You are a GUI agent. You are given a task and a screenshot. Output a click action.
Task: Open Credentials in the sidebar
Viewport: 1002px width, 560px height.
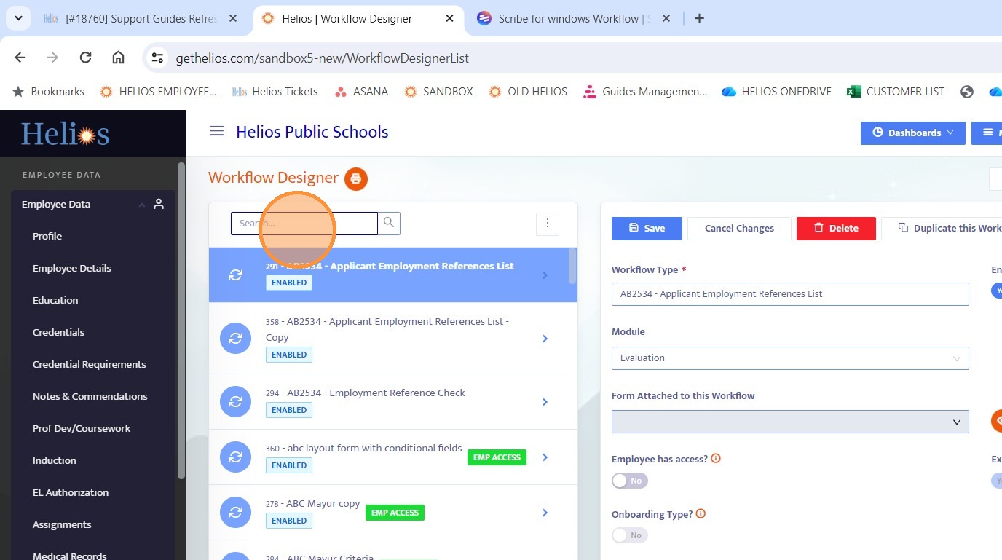click(58, 332)
